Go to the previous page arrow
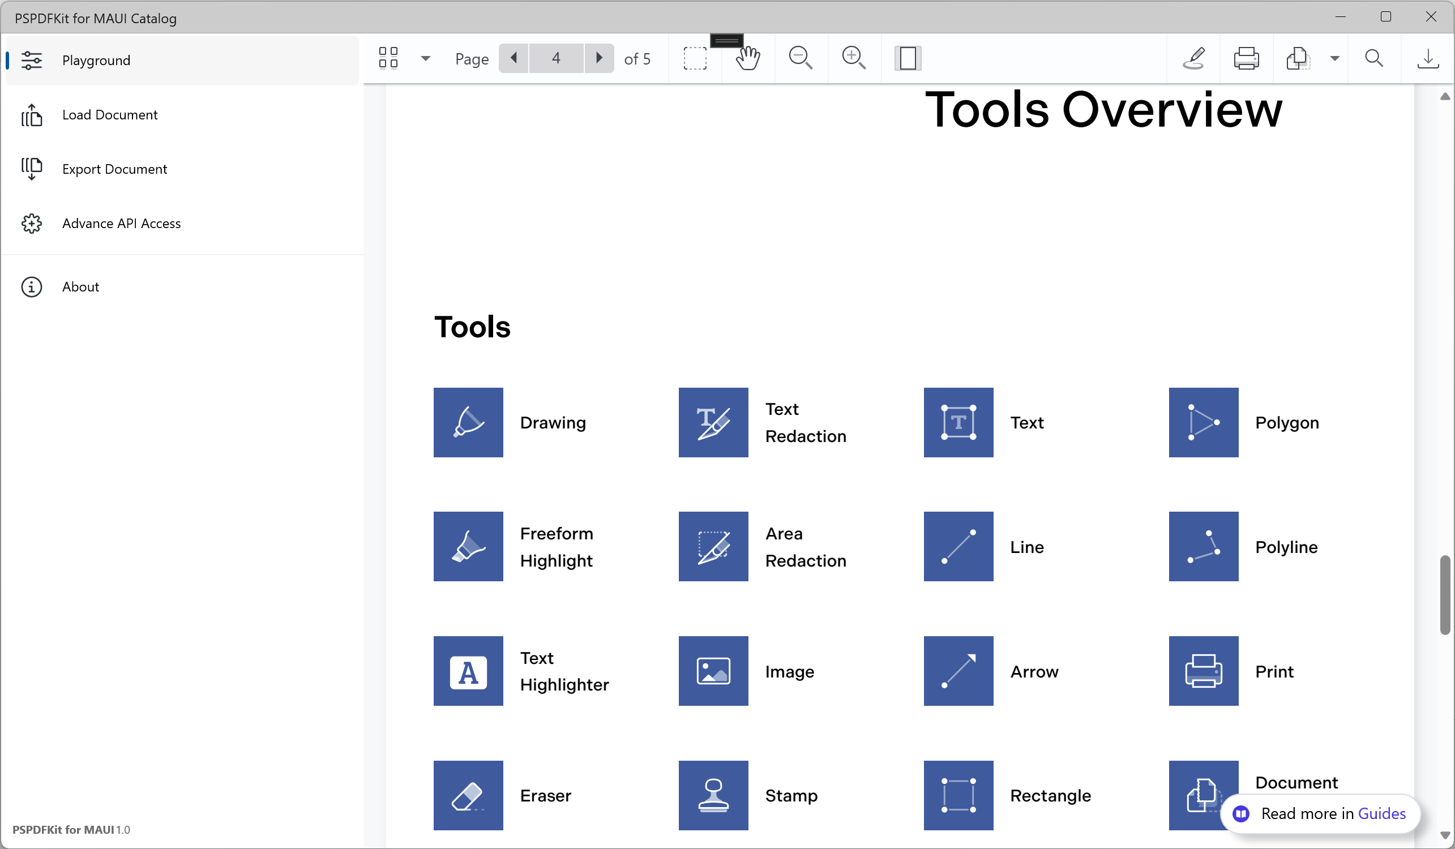The height and width of the screenshot is (849, 1455). click(513, 58)
